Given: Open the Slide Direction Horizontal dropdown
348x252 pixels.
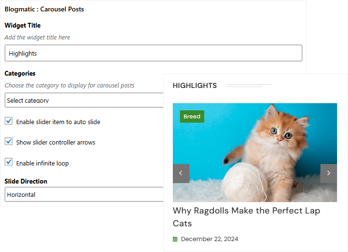Looking at the screenshot, I should point(84,194).
